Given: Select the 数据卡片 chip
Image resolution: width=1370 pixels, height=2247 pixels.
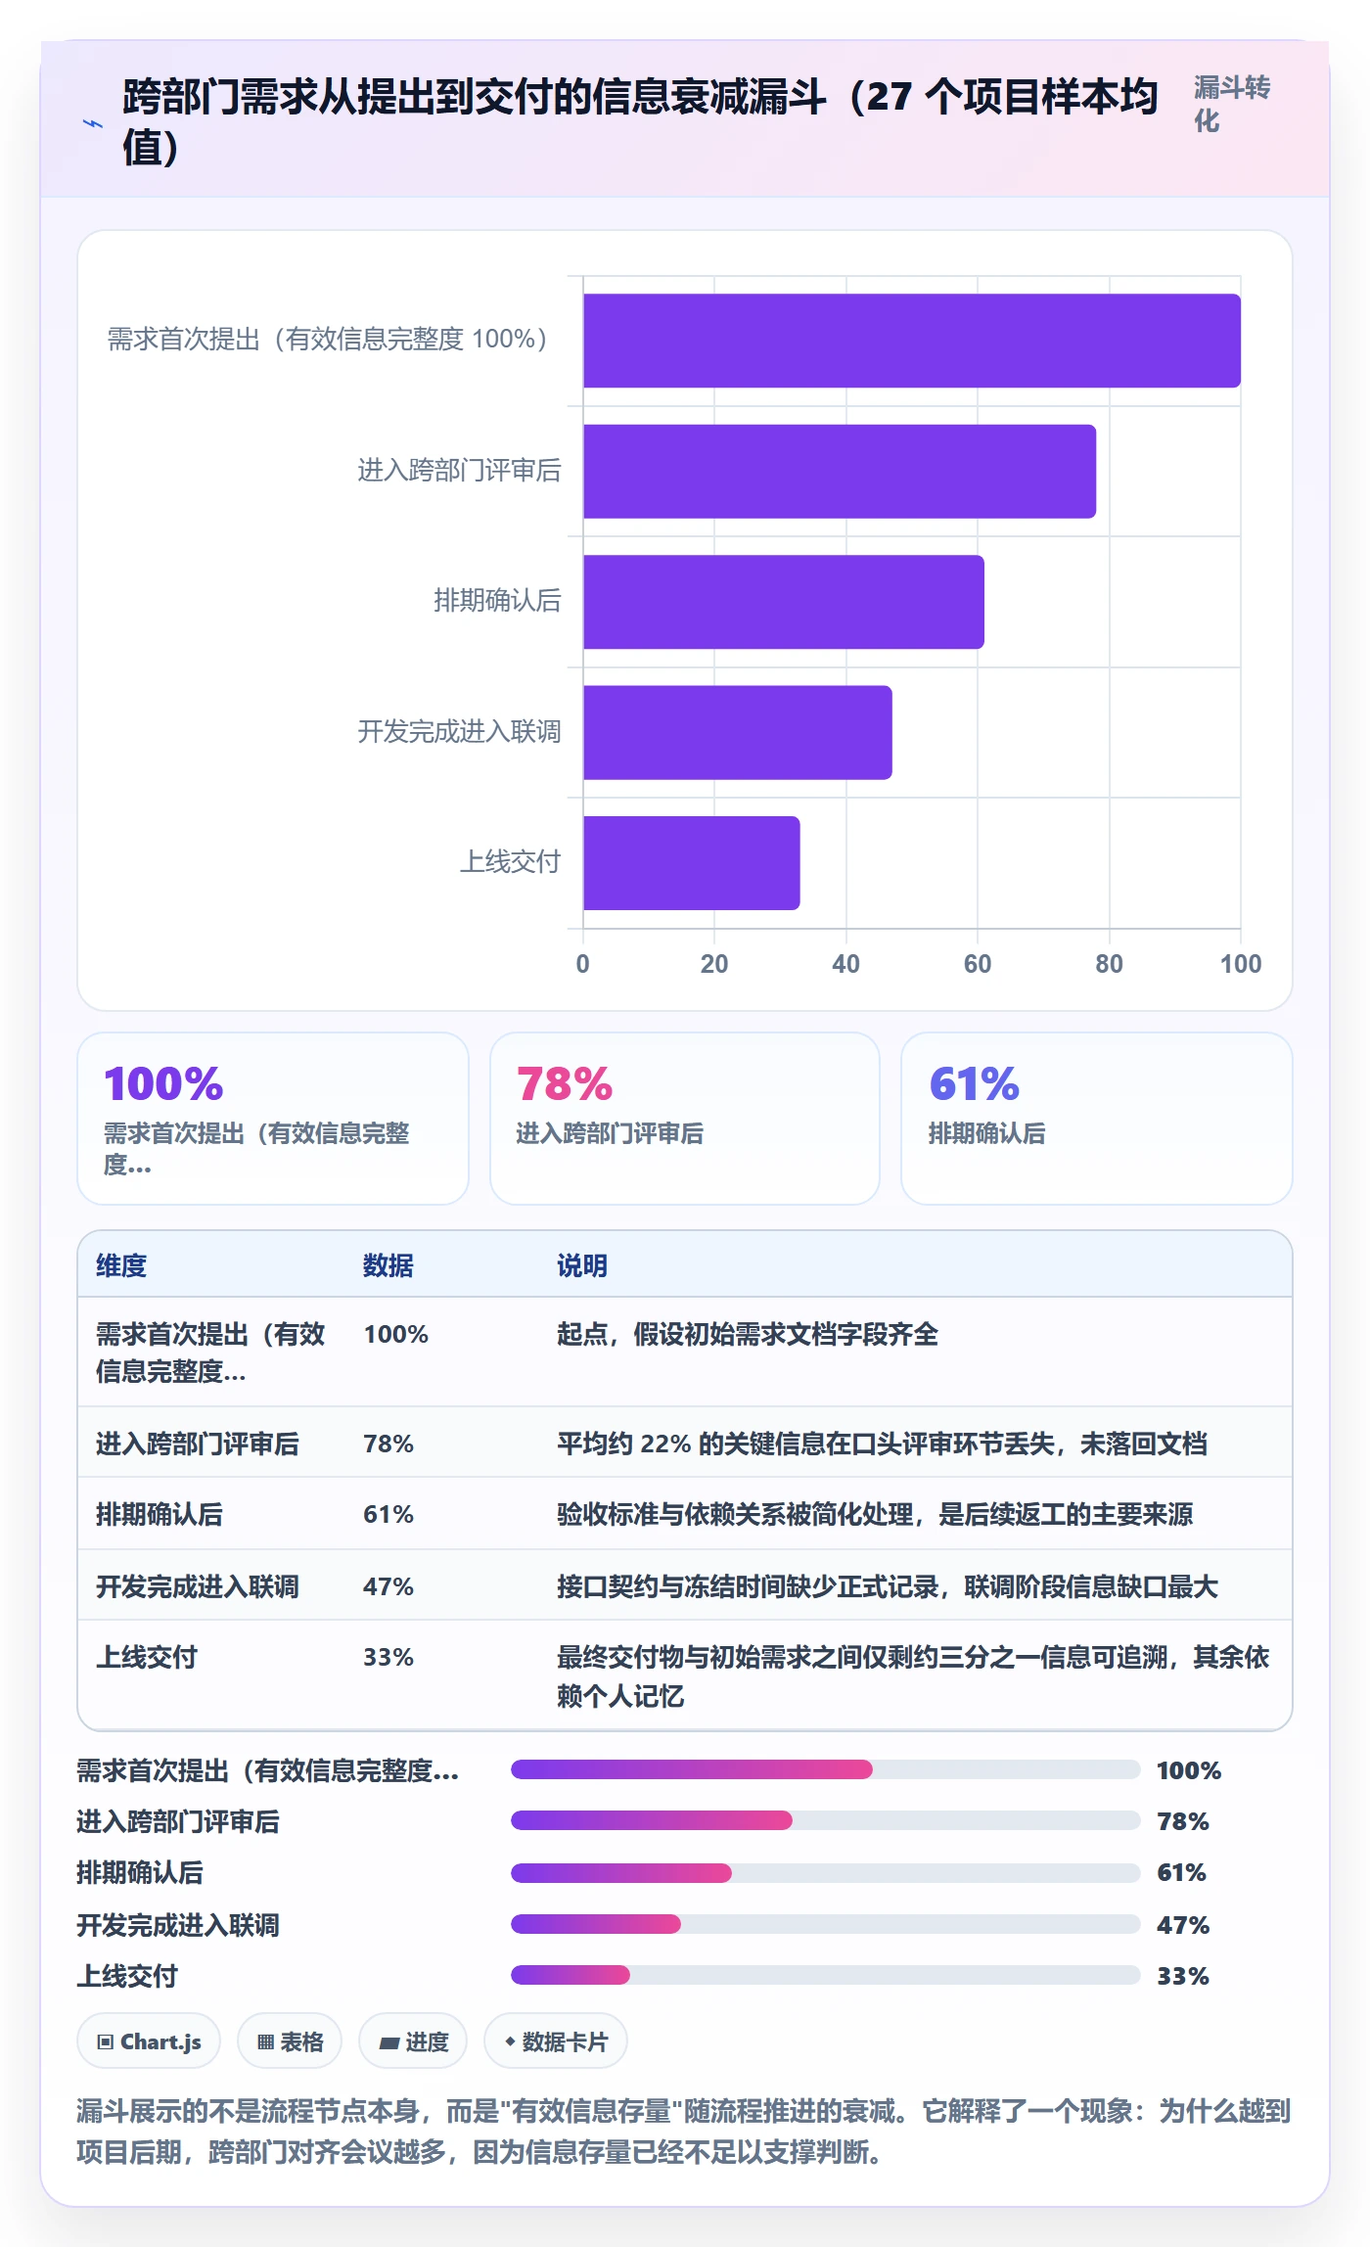Looking at the screenshot, I should pyautogui.click(x=556, y=2041).
